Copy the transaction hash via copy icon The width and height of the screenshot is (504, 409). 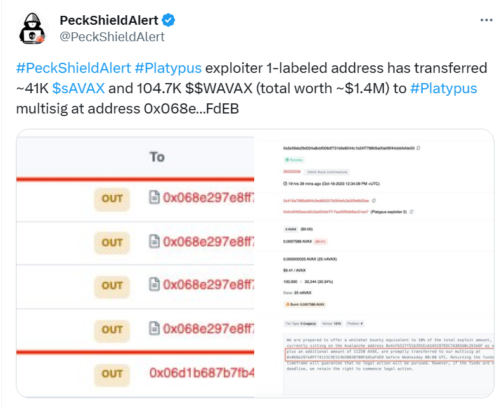pyautogui.click(x=418, y=148)
